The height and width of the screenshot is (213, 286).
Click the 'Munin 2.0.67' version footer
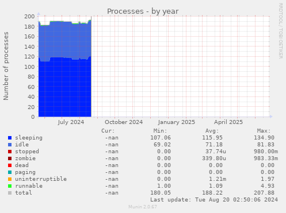click(x=143, y=207)
